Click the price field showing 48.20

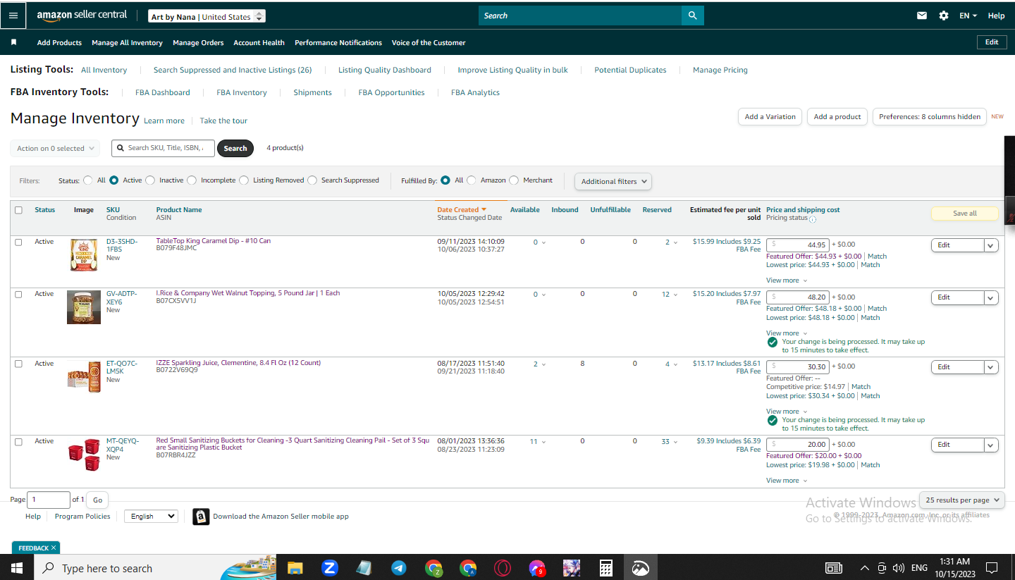coord(798,297)
